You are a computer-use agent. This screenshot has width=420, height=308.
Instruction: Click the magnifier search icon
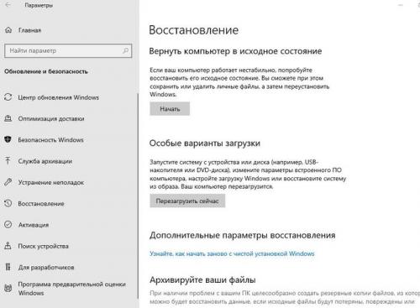pyautogui.click(x=125, y=50)
